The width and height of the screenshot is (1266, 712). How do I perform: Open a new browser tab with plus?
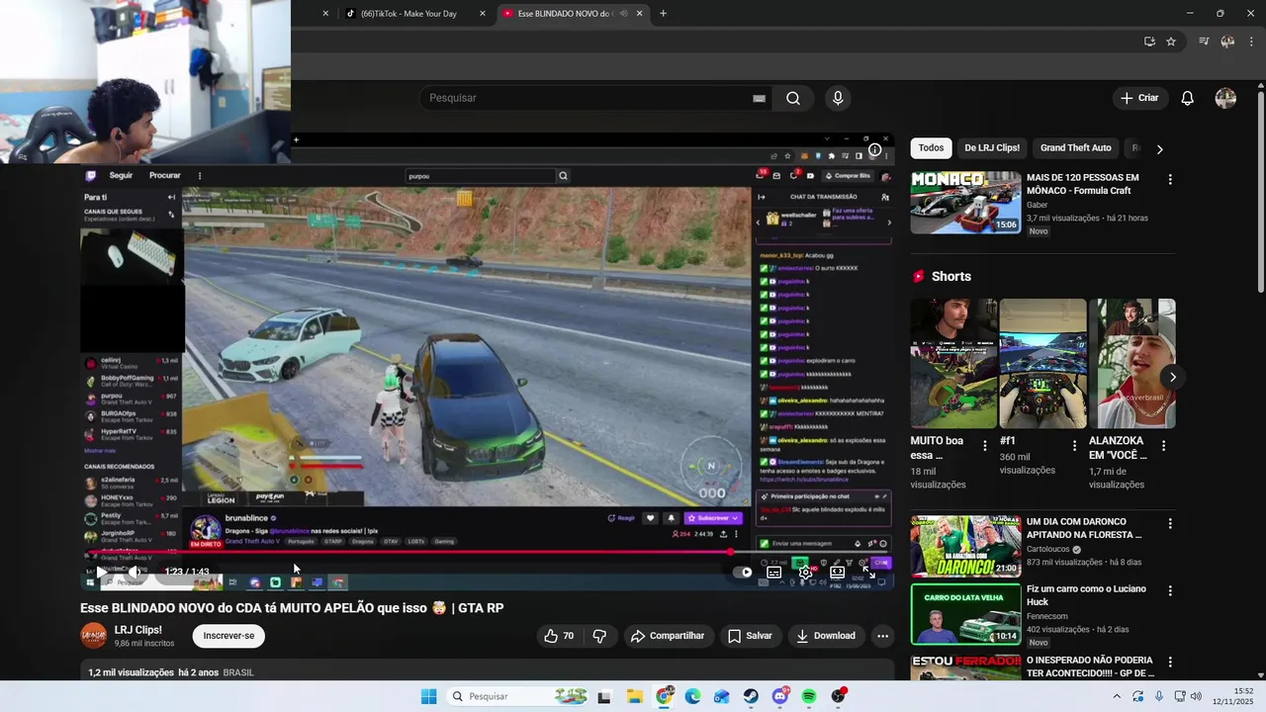pos(663,14)
